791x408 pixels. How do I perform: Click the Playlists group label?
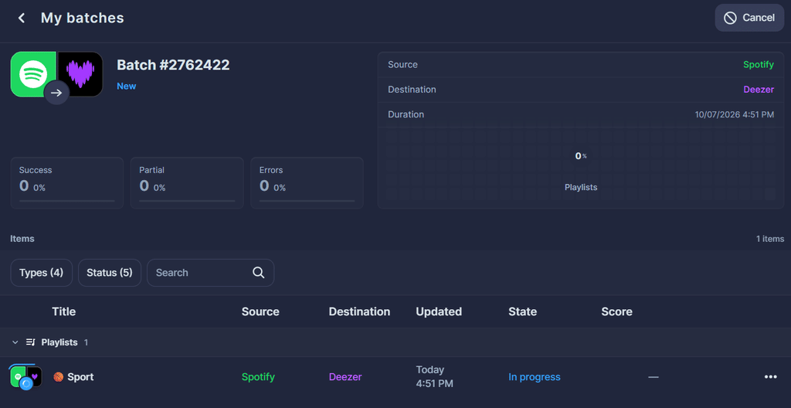[x=59, y=342]
